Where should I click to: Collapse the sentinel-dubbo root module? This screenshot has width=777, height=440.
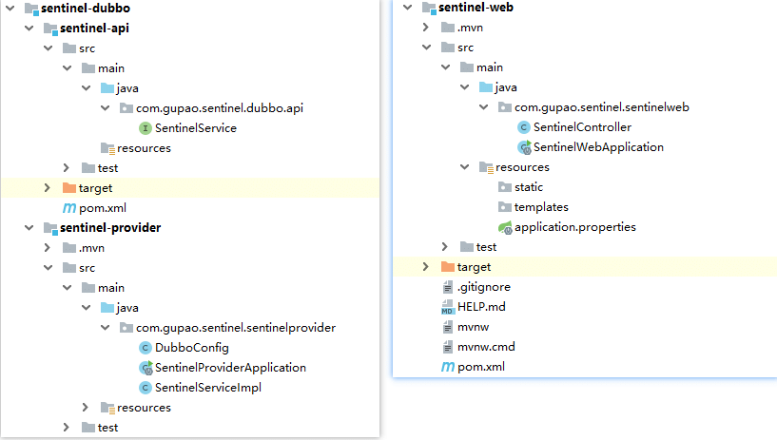pyautogui.click(x=9, y=9)
